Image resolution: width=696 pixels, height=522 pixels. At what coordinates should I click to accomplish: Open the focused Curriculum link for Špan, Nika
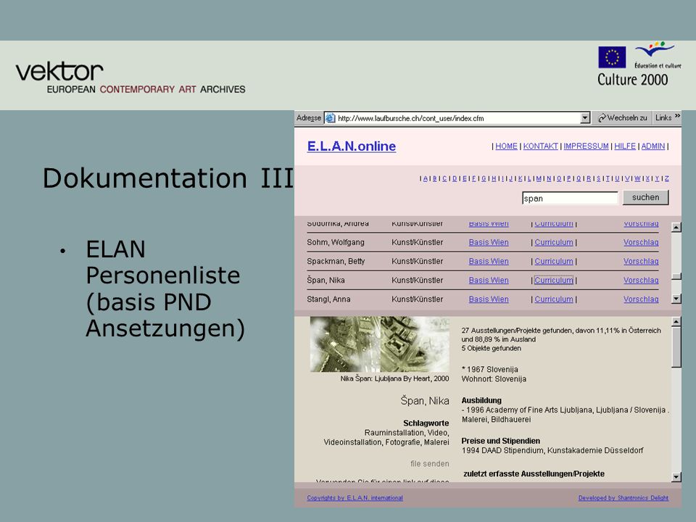coord(553,281)
